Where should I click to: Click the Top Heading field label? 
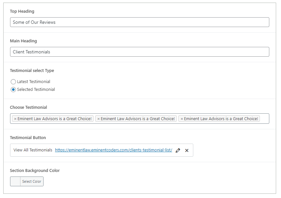[x=22, y=11]
